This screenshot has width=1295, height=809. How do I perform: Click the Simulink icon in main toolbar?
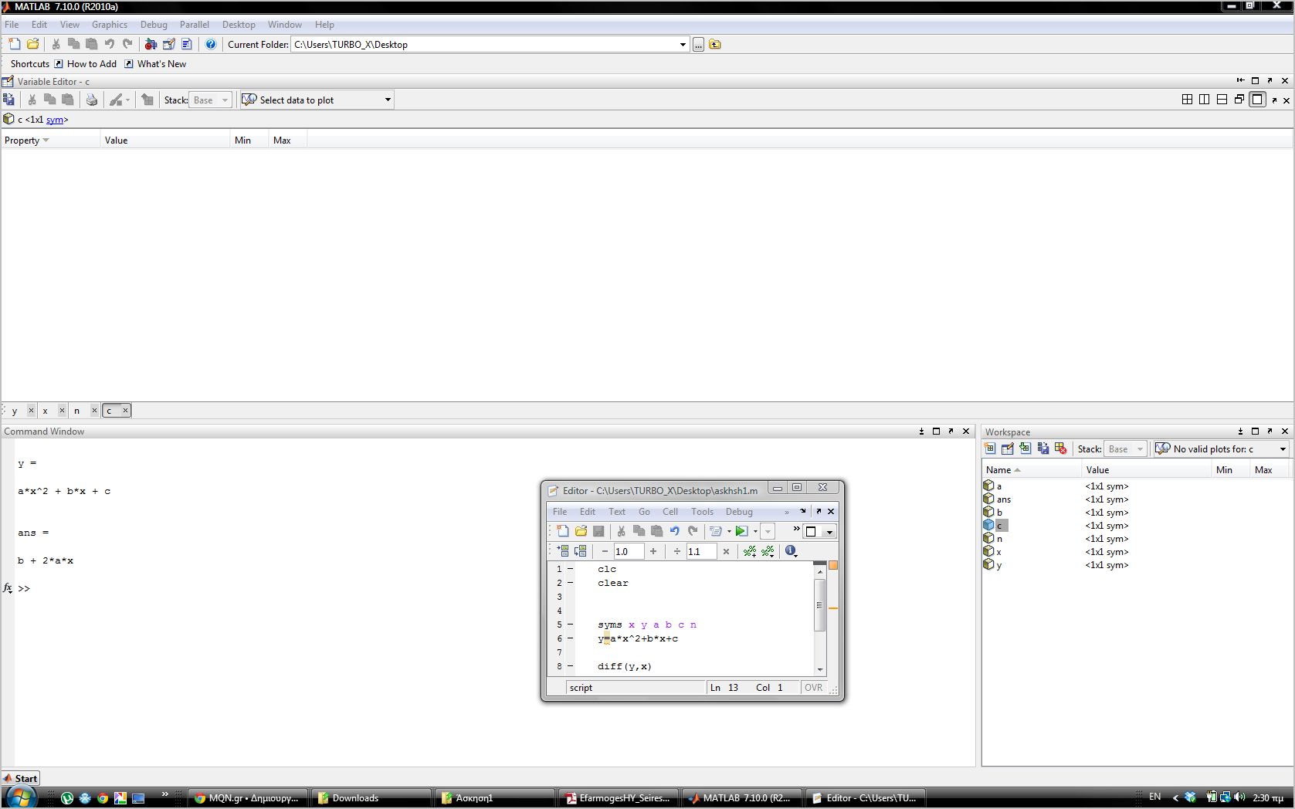151,45
